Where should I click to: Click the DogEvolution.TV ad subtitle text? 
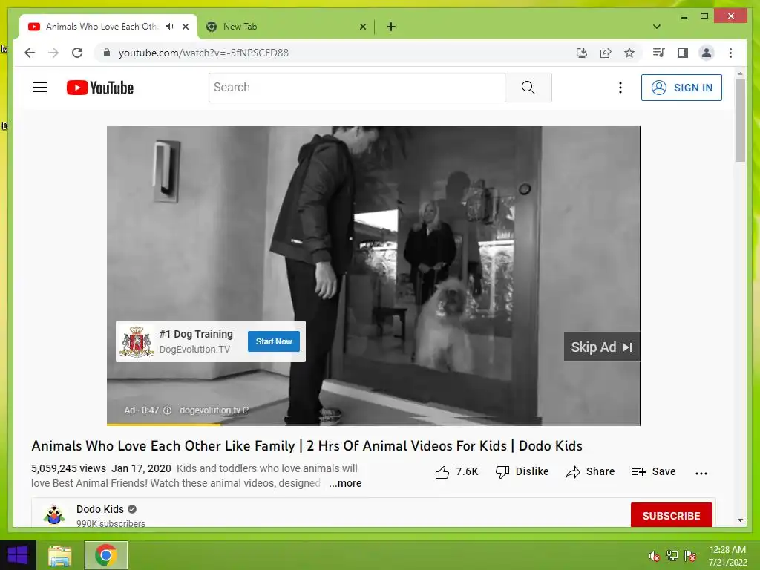pos(194,350)
